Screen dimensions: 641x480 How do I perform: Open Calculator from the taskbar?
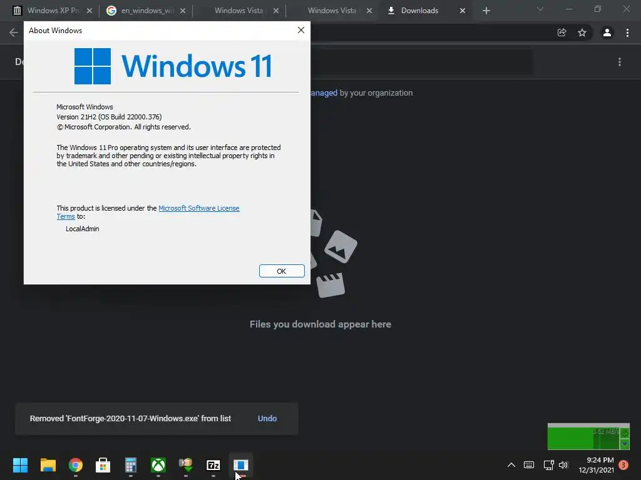click(x=130, y=465)
